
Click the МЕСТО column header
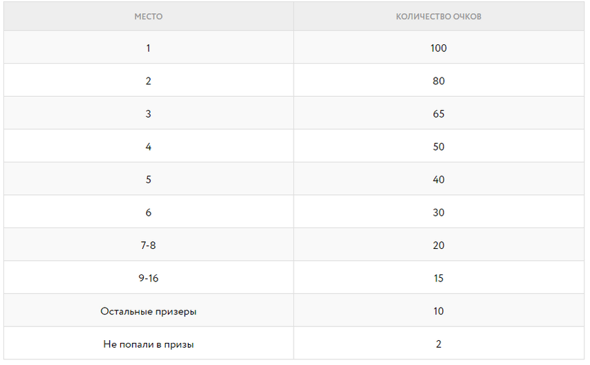149,17
